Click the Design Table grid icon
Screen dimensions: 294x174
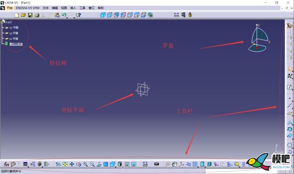pos(25,164)
